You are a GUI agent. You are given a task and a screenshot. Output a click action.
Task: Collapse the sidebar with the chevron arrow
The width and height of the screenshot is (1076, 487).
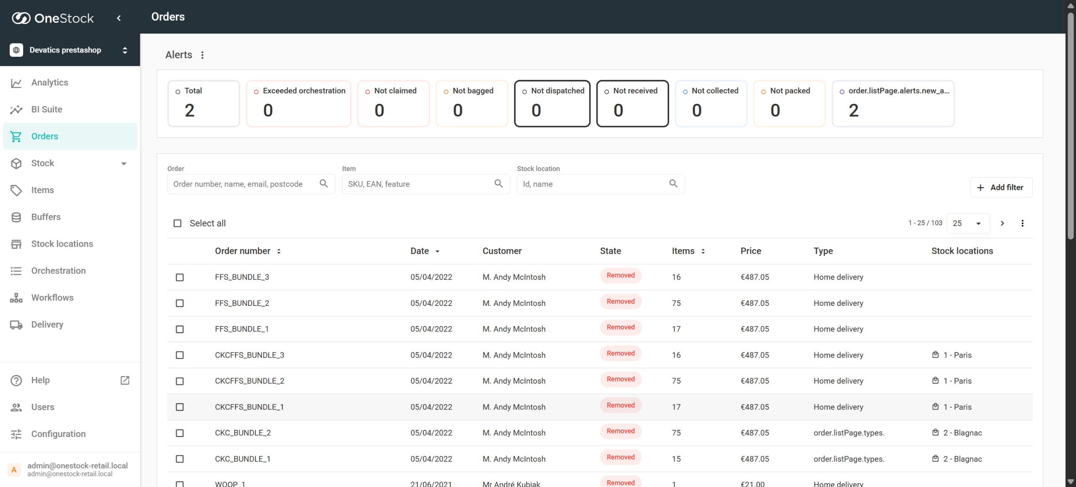tap(119, 18)
